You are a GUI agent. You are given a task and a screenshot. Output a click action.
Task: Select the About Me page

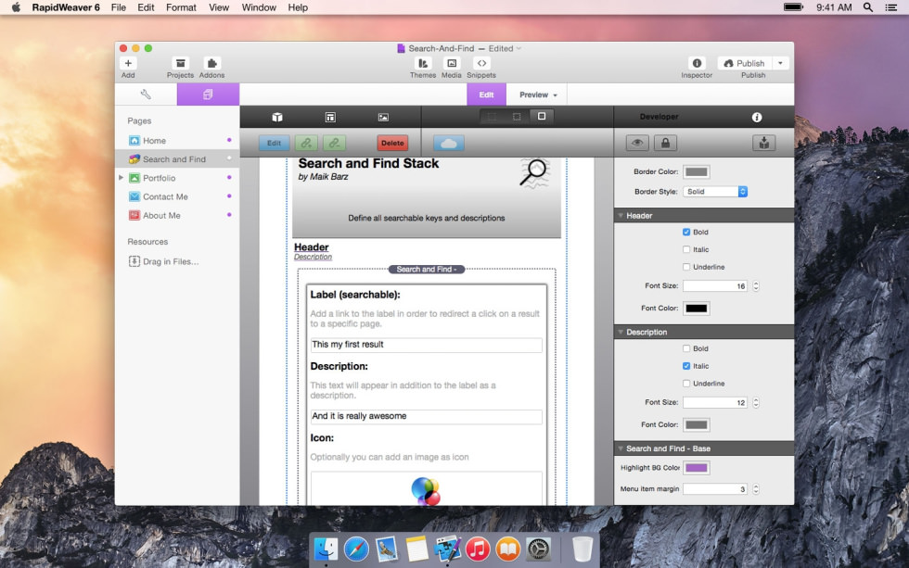(177, 215)
